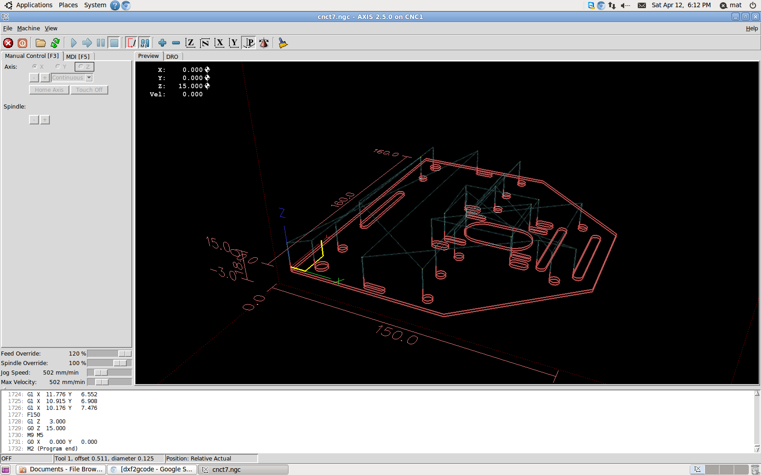
Task: Open the Applications system menu
Action: click(x=34, y=5)
